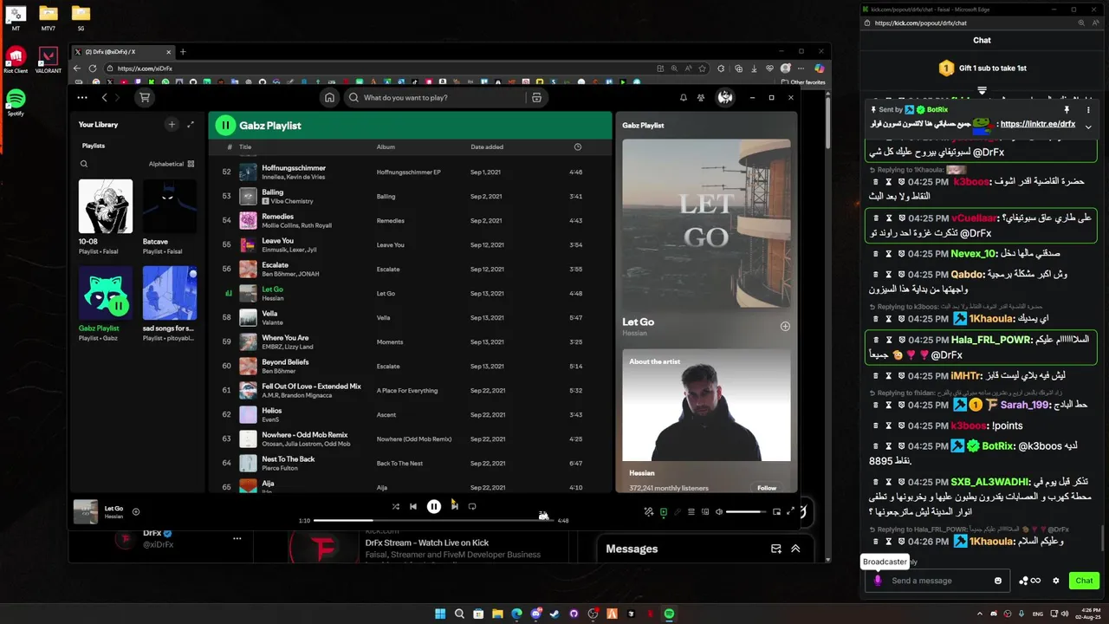
Task: Add Let Go to Liked Songs in player bar
Action: [135, 511]
